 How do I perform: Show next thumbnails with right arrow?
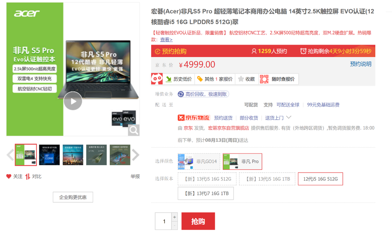[135, 155]
